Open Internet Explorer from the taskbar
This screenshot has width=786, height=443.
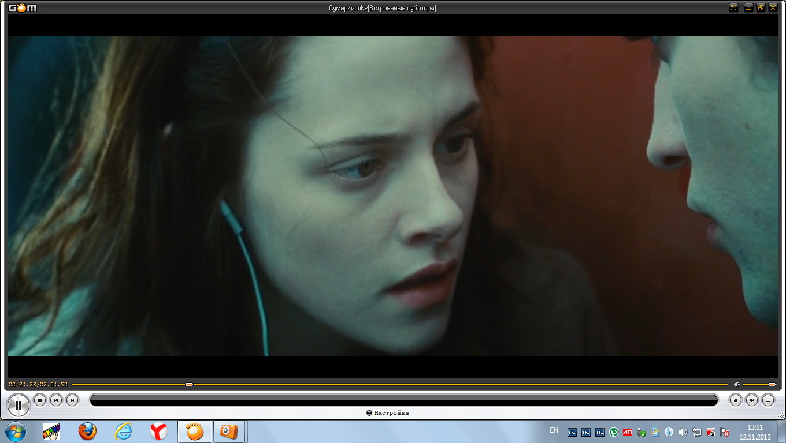tap(123, 431)
